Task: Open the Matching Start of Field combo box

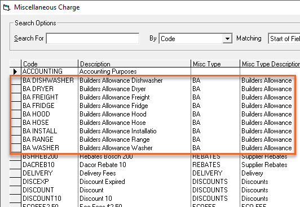Action: pos(284,39)
